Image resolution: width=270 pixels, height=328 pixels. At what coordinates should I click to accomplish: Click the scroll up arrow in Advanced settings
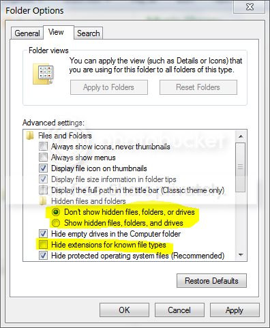(x=241, y=136)
